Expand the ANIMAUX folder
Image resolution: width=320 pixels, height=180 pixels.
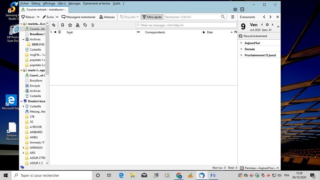pyautogui.click(x=23, y=148)
